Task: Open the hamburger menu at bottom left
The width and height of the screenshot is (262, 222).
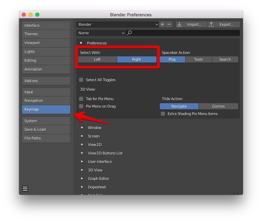Action: 25,189
